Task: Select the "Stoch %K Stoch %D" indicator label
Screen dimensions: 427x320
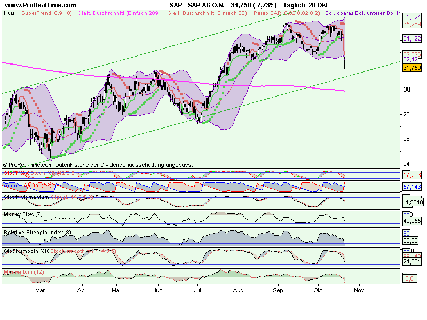Action: click(41, 173)
